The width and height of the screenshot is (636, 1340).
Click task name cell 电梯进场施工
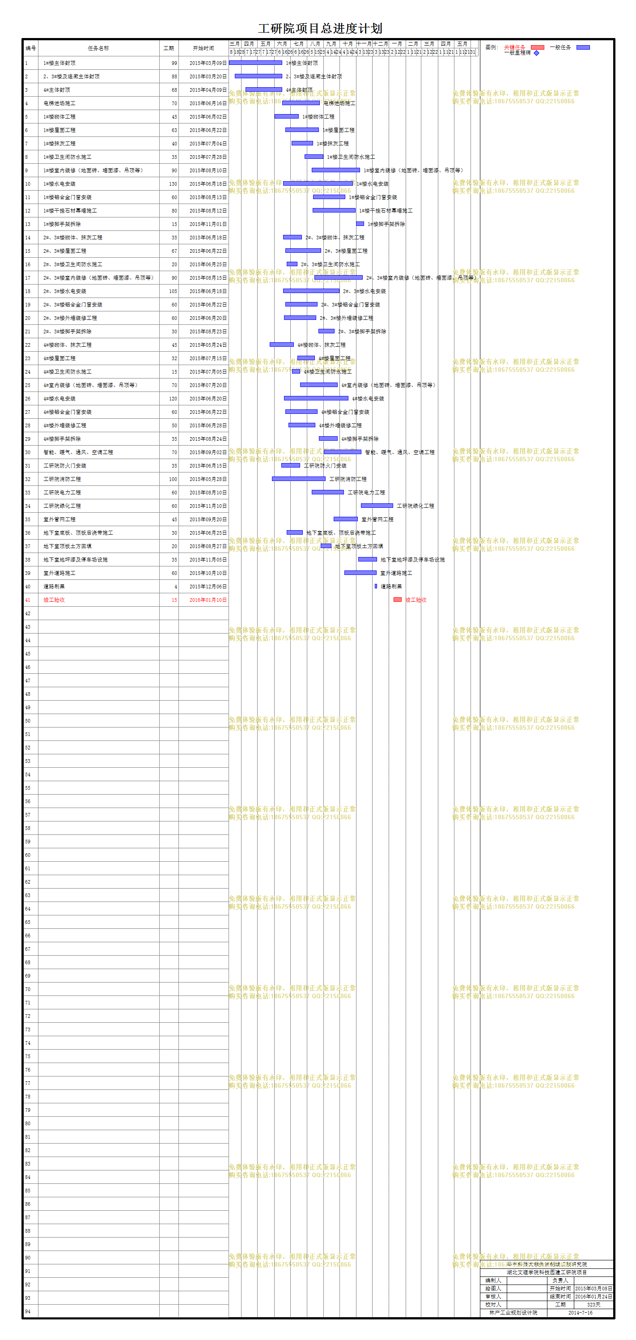point(98,103)
